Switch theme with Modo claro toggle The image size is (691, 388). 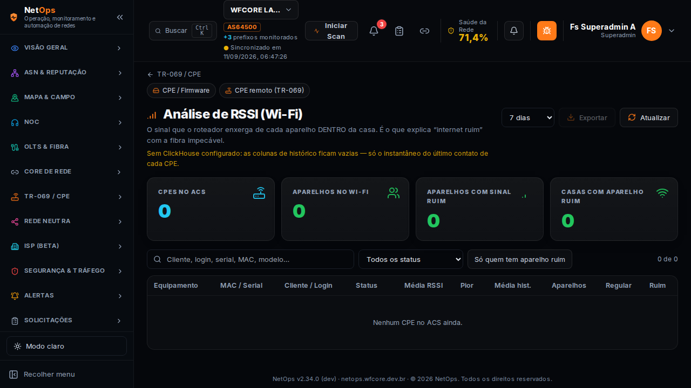66,346
